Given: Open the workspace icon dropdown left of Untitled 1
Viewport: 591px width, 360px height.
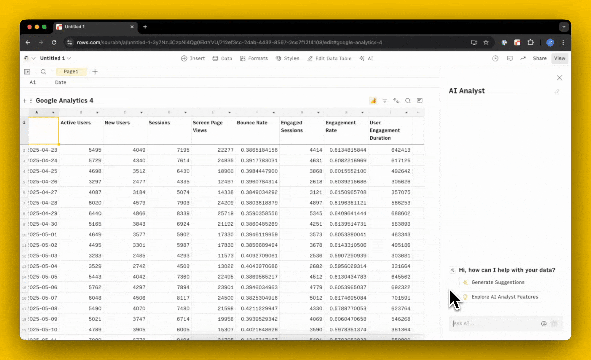Looking at the screenshot, I should pos(30,58).
